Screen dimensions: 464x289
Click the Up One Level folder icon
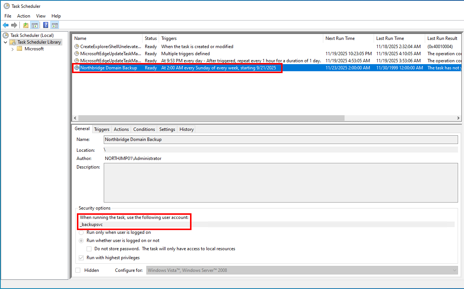(25, 25)
